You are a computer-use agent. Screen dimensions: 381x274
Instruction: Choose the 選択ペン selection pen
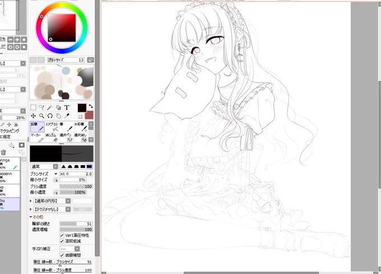point(66,137)
